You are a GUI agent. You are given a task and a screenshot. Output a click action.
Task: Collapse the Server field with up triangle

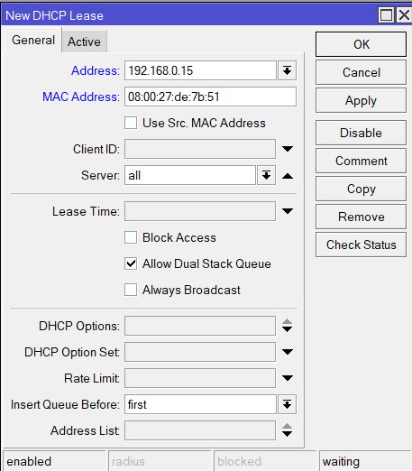click(x=288, y=176)
